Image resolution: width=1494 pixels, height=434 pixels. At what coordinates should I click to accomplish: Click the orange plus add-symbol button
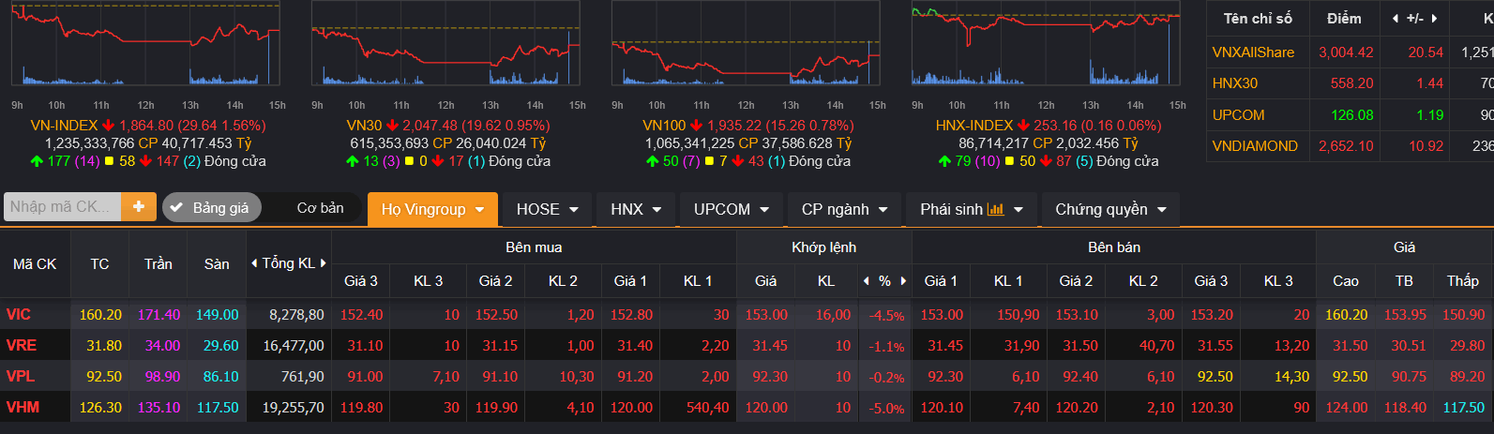pos(138,207)
